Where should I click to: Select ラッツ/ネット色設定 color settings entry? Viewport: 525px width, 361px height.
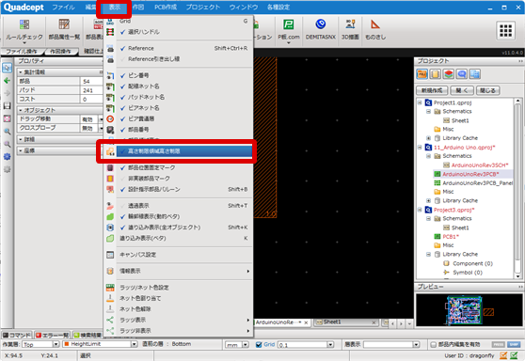coord(144,288)
